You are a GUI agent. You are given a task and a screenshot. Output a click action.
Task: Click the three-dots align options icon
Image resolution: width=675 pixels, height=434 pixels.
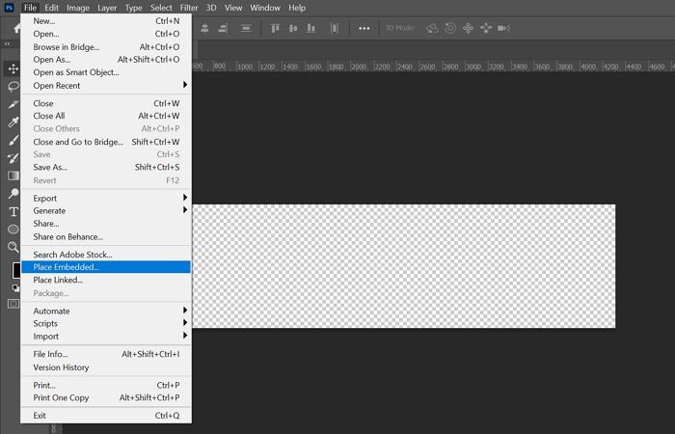point(364,29)
